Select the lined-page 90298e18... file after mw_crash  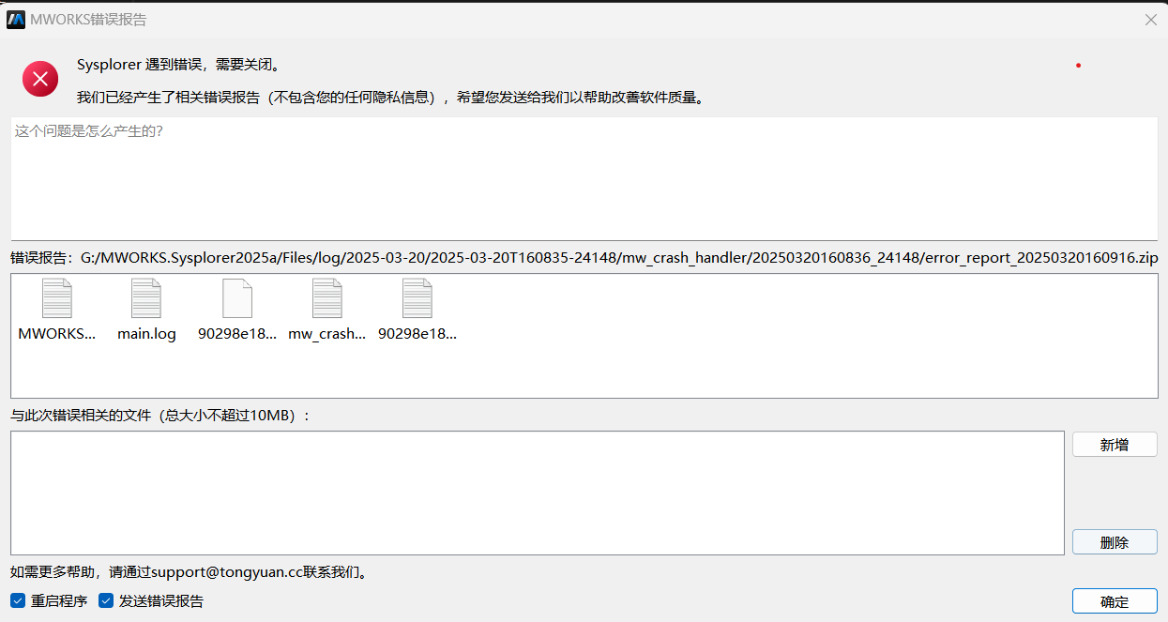[417, 311]
